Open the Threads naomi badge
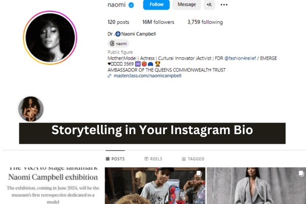This screenshot has width=306, height=204. coord(118,43)
